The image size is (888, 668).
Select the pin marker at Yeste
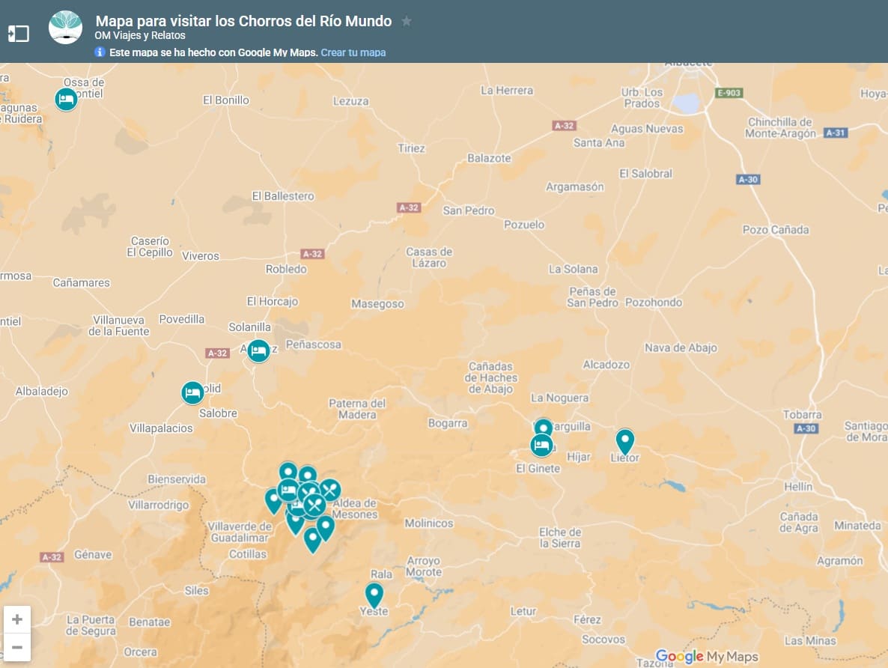tap(374, 595)
